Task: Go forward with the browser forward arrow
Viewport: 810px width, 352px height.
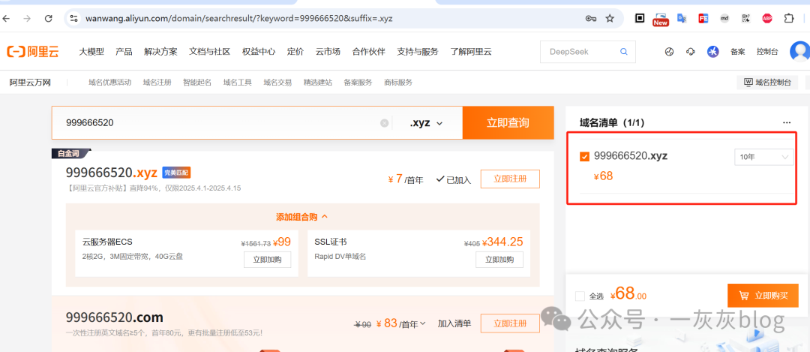Action: coord(28,19)
